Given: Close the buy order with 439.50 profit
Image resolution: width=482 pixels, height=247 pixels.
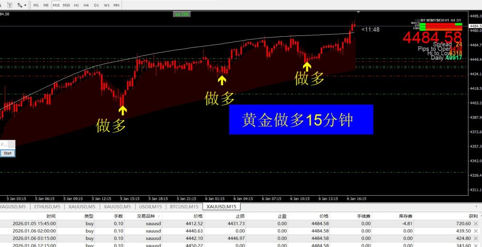Looking at the screenshot, I should [x=476, y=231].
